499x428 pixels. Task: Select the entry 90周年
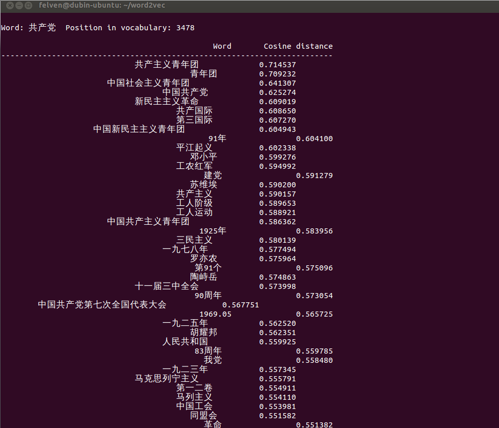pos(208,296)
